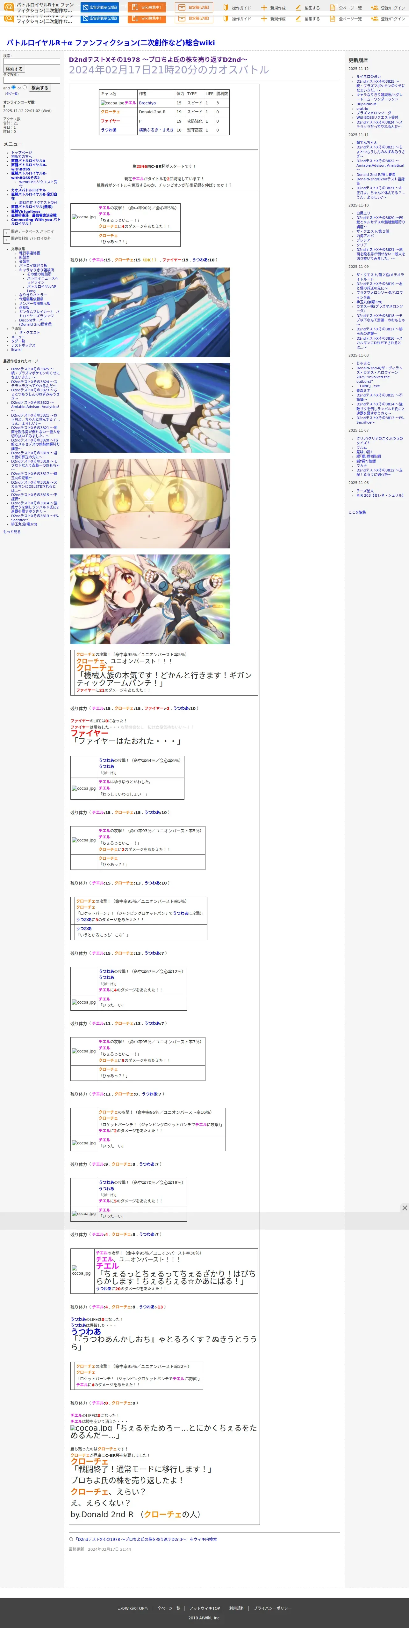
Task: Open 全ページ一覧 in the upper header bar
Action: click(x=346, y=8)
